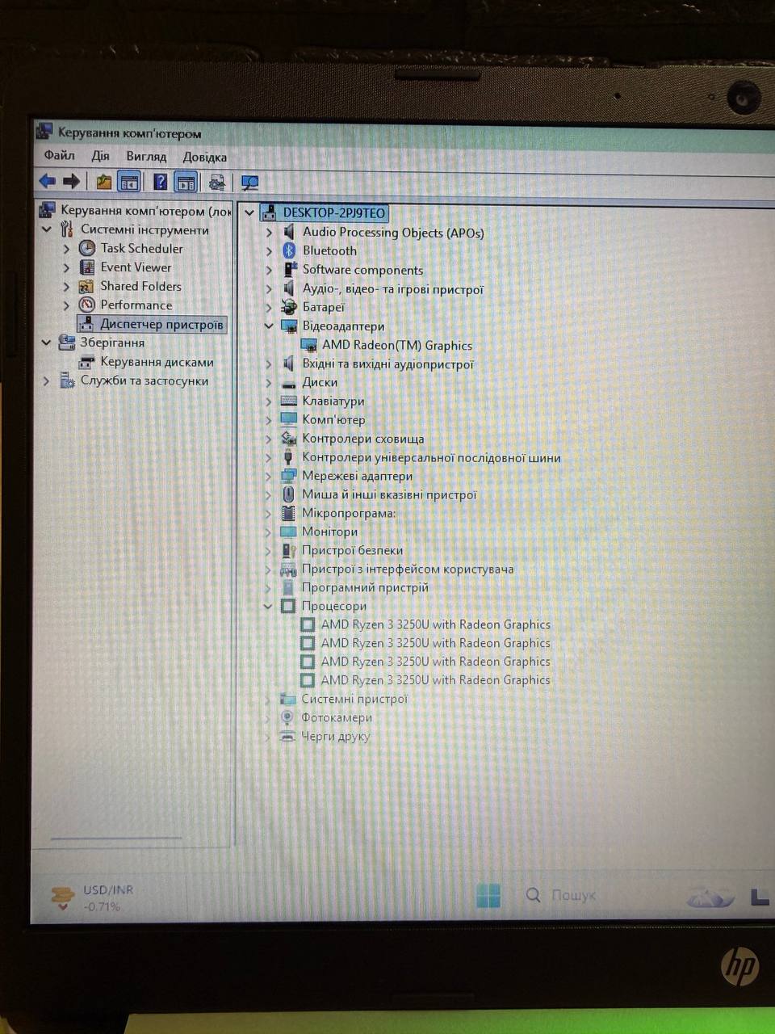Expand the Event Viewer node
This screenshot has height=1034, width=775.
pos(67,267)
